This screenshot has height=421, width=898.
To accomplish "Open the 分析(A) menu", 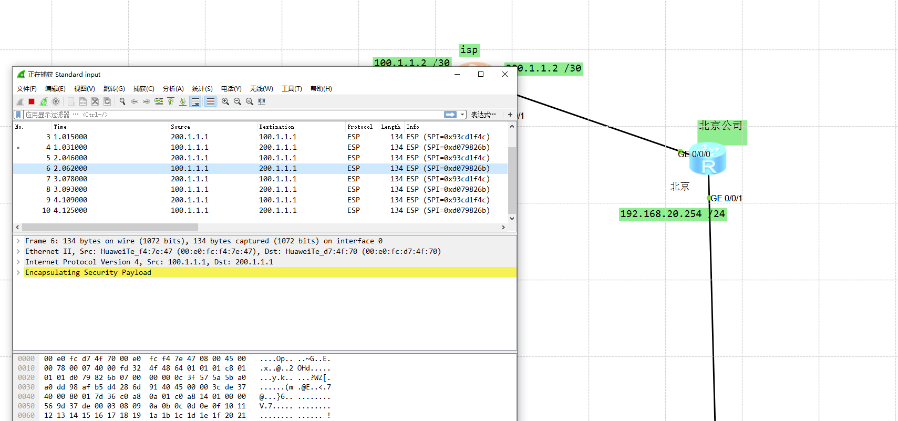I will click(x=173, y=89).
